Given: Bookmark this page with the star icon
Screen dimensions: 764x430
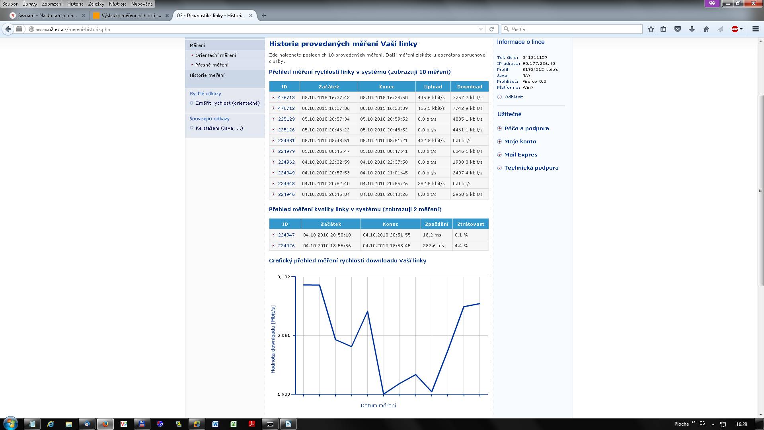Looking at the screenshot, I should click(x=651, y=29).
